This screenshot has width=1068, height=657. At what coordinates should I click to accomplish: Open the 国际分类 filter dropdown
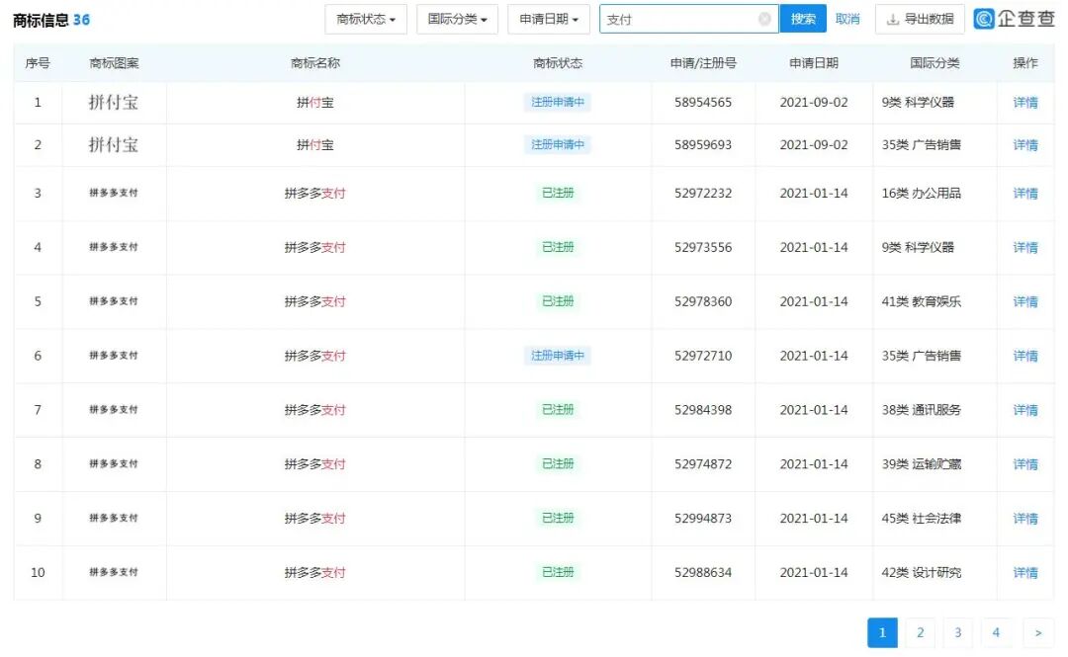click(x=457, y=18)
